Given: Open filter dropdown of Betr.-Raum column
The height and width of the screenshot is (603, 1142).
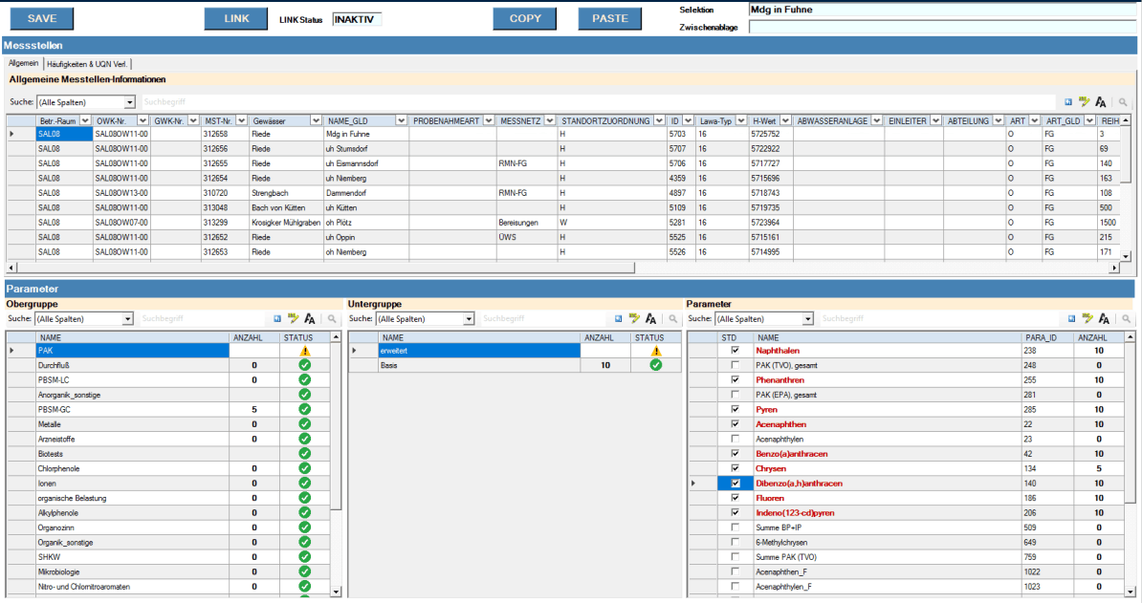Looking at the screenshot, I should [x=85, y=120].
